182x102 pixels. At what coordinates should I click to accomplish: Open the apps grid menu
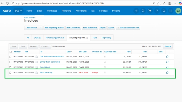click(171, 11)
